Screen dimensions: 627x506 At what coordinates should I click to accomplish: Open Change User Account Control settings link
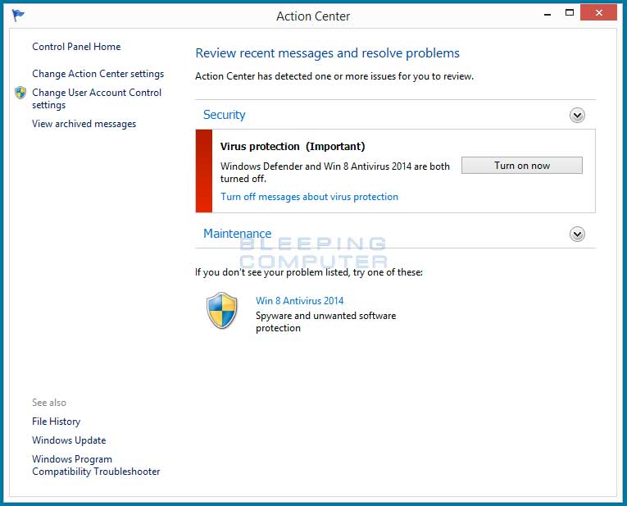97,98
